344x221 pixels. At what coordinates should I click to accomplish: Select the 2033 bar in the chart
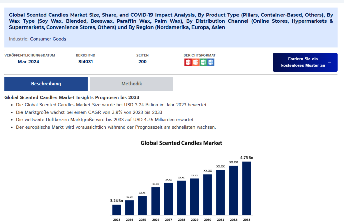point(246,188)
